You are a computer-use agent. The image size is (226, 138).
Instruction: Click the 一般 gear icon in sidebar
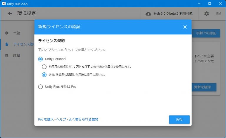pyautogui.click(x=7, y=33)
